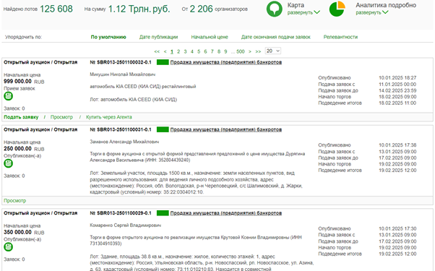The width and height of the screenshot is (435, 271).
Task: Click starting price 350 000.00
Action: [x=17, y=232]
